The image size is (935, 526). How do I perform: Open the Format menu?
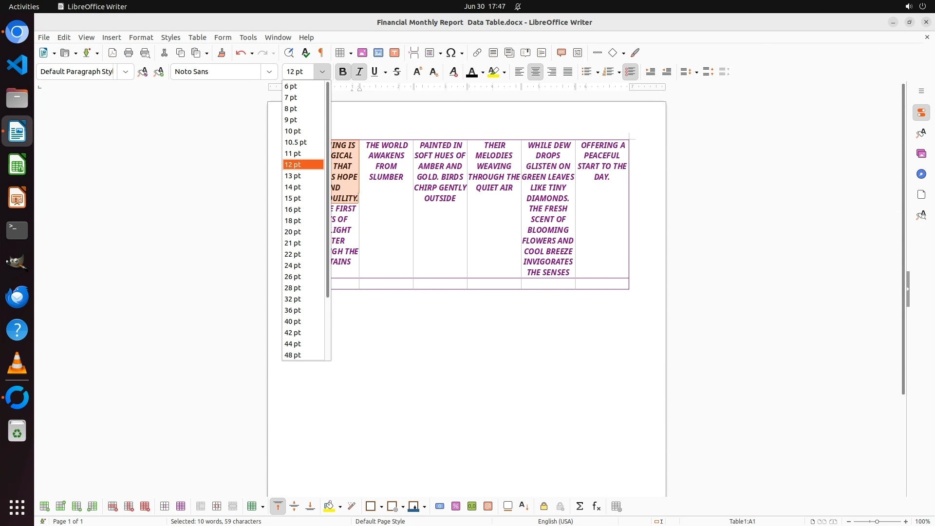[x=141, y=37]
